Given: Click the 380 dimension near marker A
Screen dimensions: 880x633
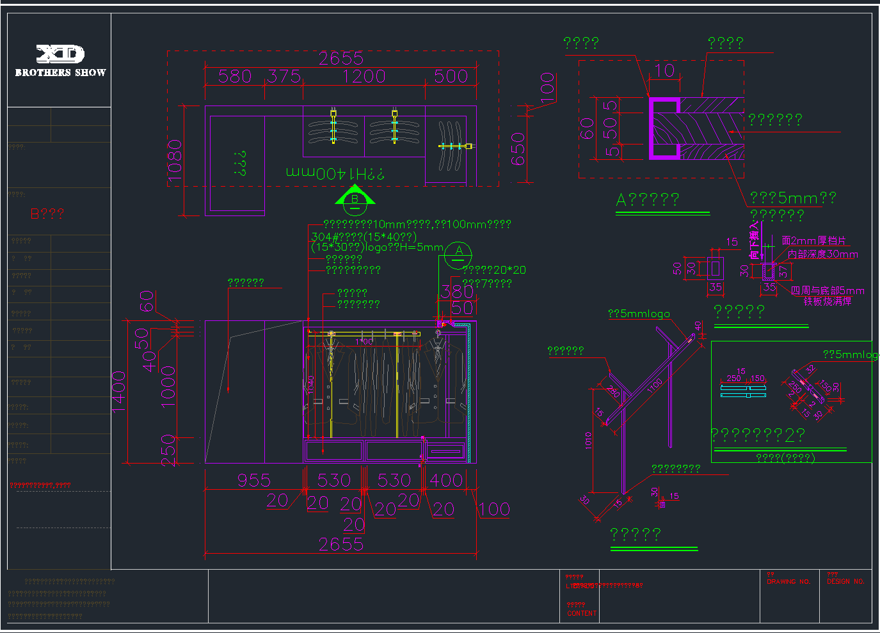Looking at the screenshot, I should pyautogui.click(x=457, y=292).
